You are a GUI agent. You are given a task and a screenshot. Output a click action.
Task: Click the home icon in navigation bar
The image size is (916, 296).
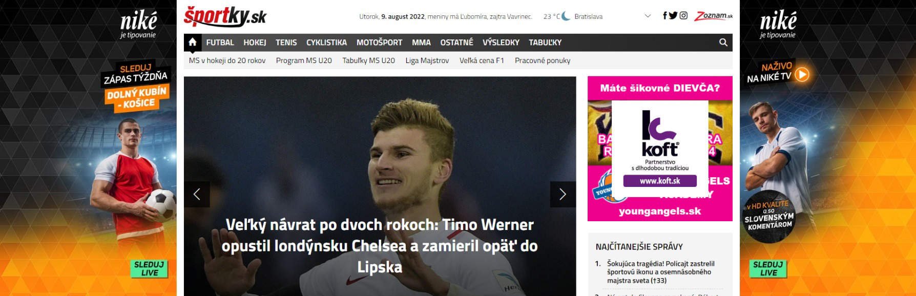click(x=193, y=43)
